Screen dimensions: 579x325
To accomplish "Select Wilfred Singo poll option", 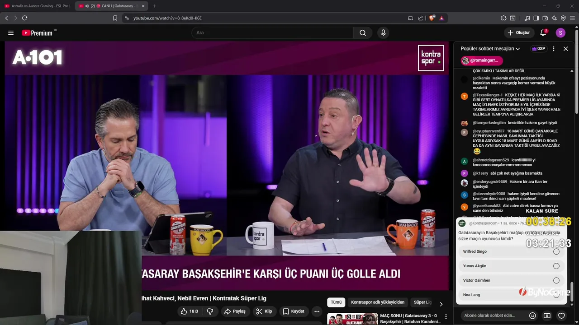I will pos(511,251).
